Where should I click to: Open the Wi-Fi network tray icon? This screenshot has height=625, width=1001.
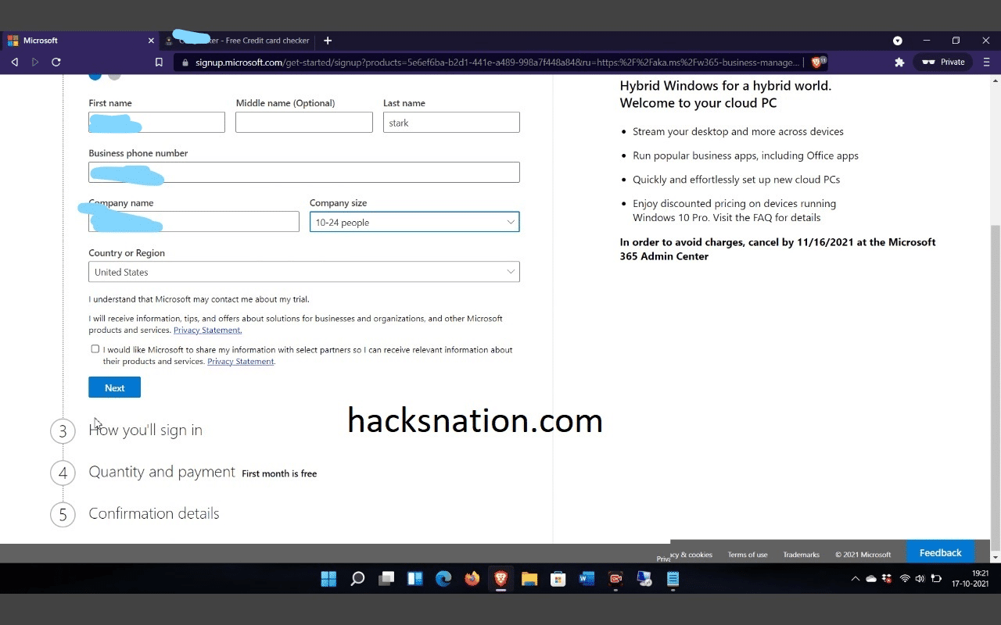[x=905, y=579]
